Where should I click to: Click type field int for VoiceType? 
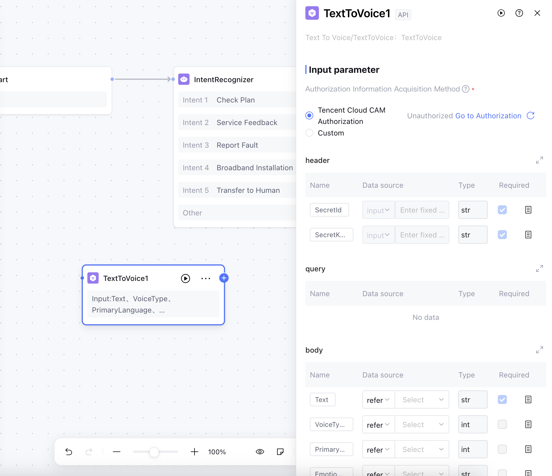[473, 424]
